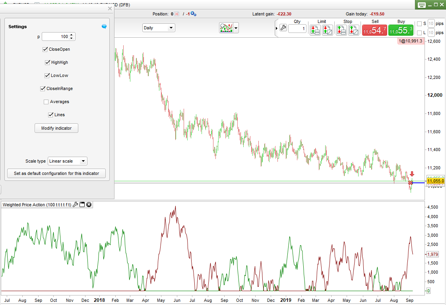Click the Qty input field

click(x=297, y=29)
